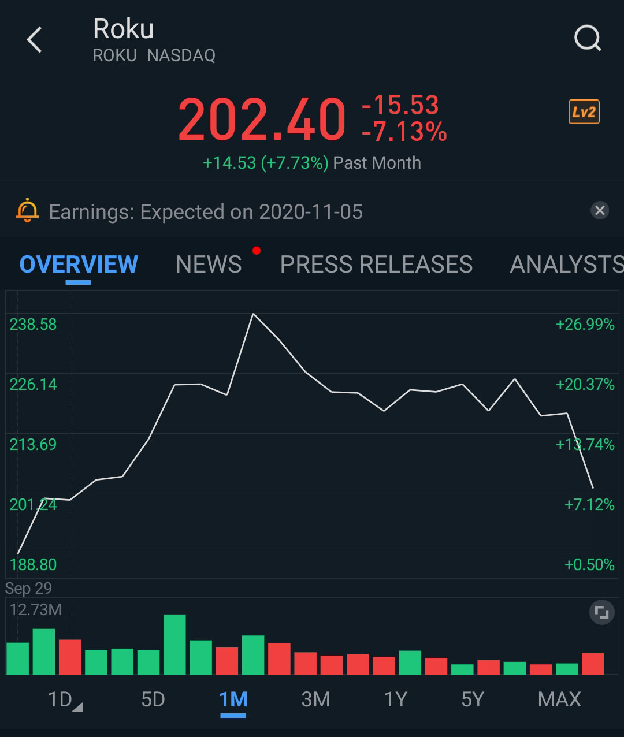Image resolution: width=624 pixels, height=737 pixels.
Task: Tap the +26.99% axis label
Action: click(x=585, y=325)
